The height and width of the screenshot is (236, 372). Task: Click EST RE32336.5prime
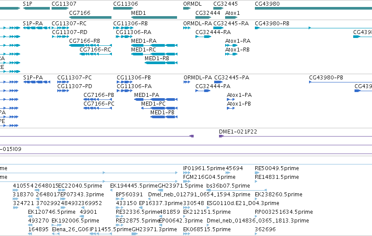pyautogui.click(x=120, y=216)
